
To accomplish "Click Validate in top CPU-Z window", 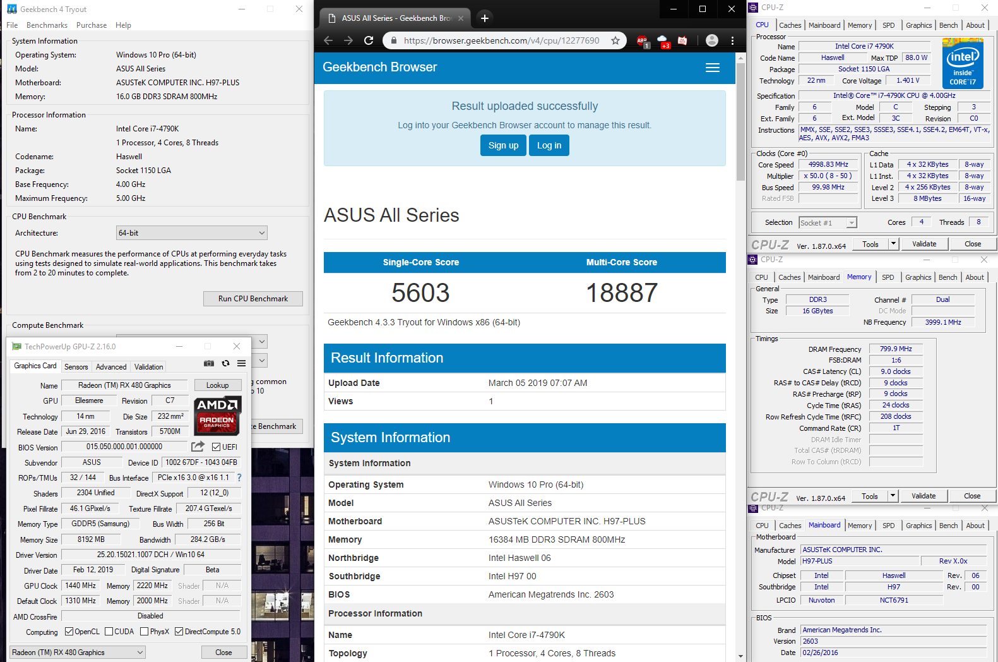I will [924, 244].
